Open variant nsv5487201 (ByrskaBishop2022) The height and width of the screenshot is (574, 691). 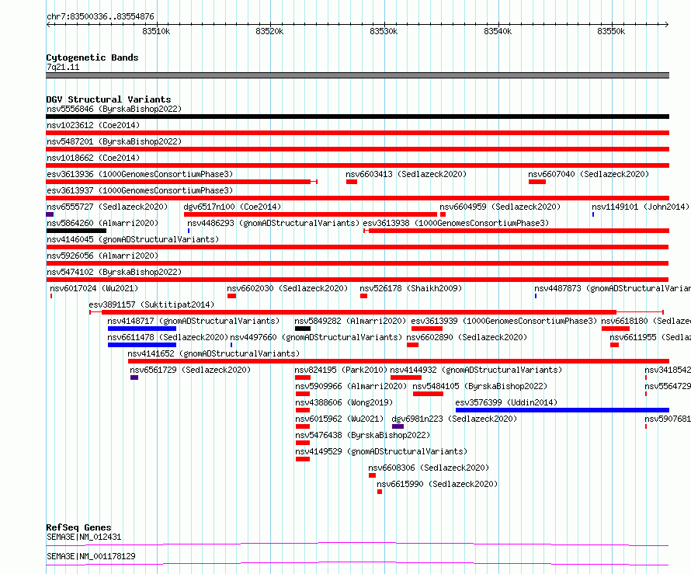point(114,141)
